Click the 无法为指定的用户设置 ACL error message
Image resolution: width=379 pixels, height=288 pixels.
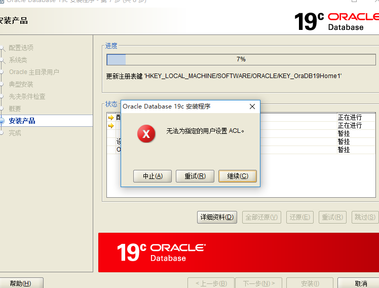click(205, 131)
